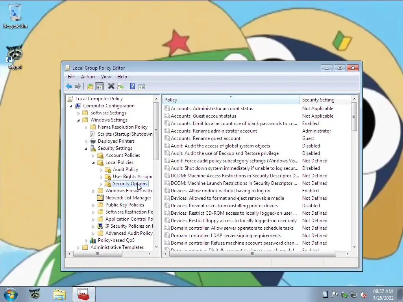This screenshot has height=302, width=403.
Task: Click the clock showing 08:57 AM
Action: [383, 291]
